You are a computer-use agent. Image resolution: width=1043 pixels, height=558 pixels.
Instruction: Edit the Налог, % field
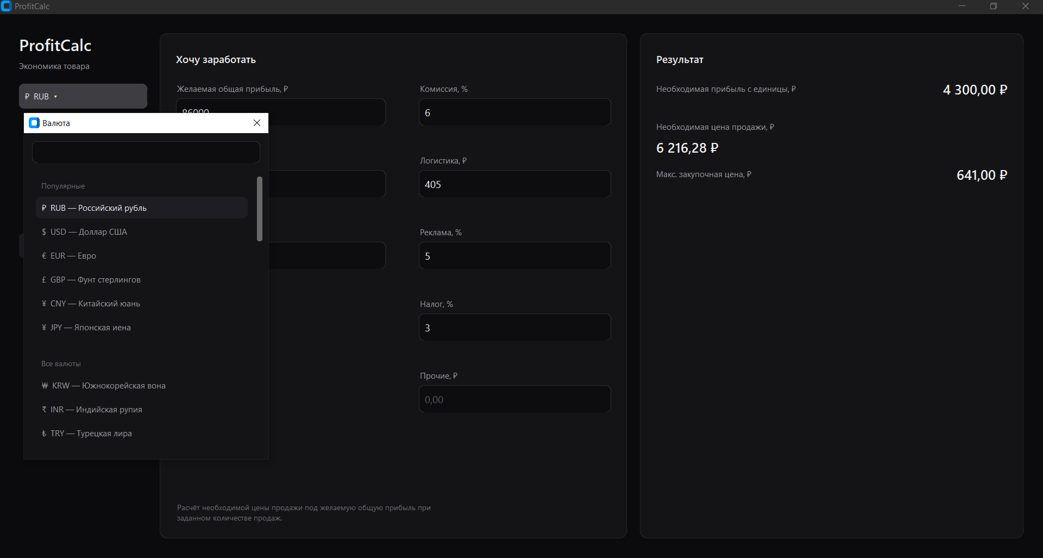click(514, 328)
